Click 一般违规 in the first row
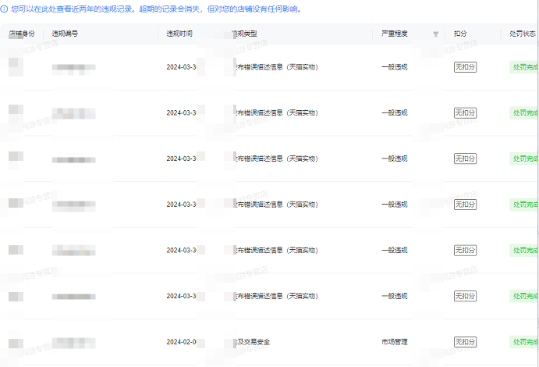 pyautogui.click(x=394, y=67)
